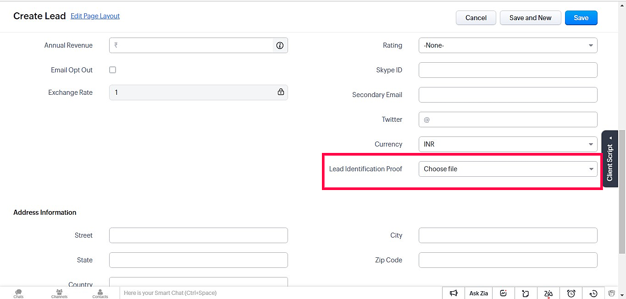The width and height of the screenshot is (626, 299).
Task: Open the recent items history icon
Action: point(593,293)
